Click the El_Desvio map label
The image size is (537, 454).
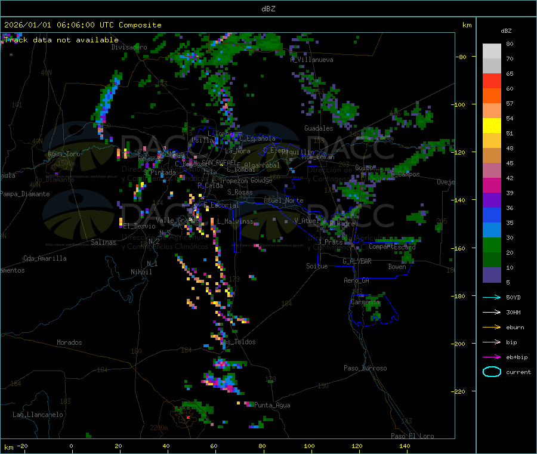pyautogui.click(x=139, y=226)
